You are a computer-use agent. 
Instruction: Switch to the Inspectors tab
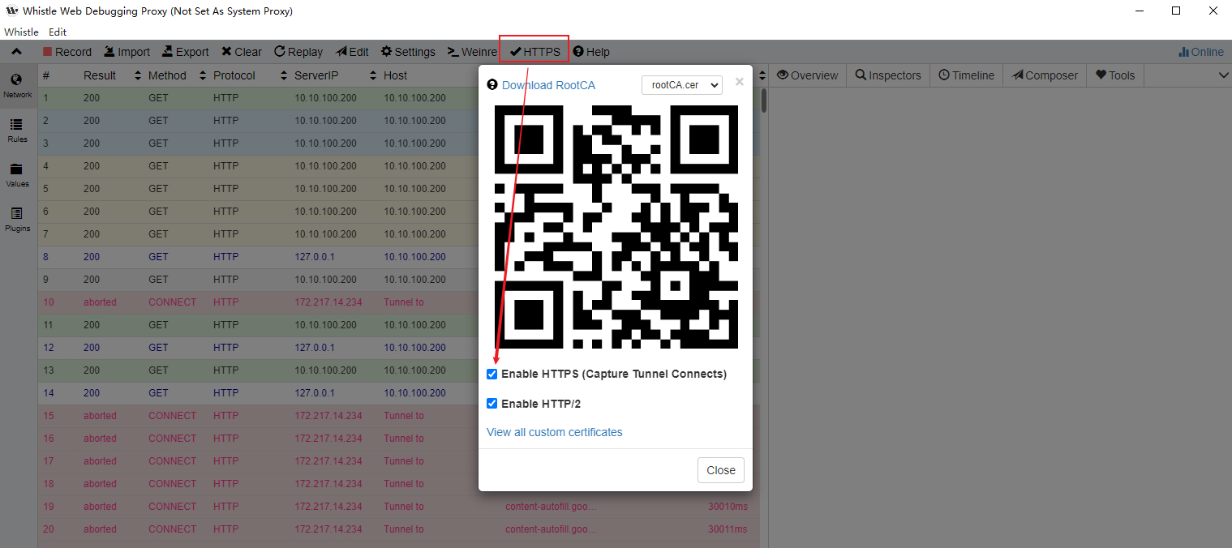tap(888, 75)
